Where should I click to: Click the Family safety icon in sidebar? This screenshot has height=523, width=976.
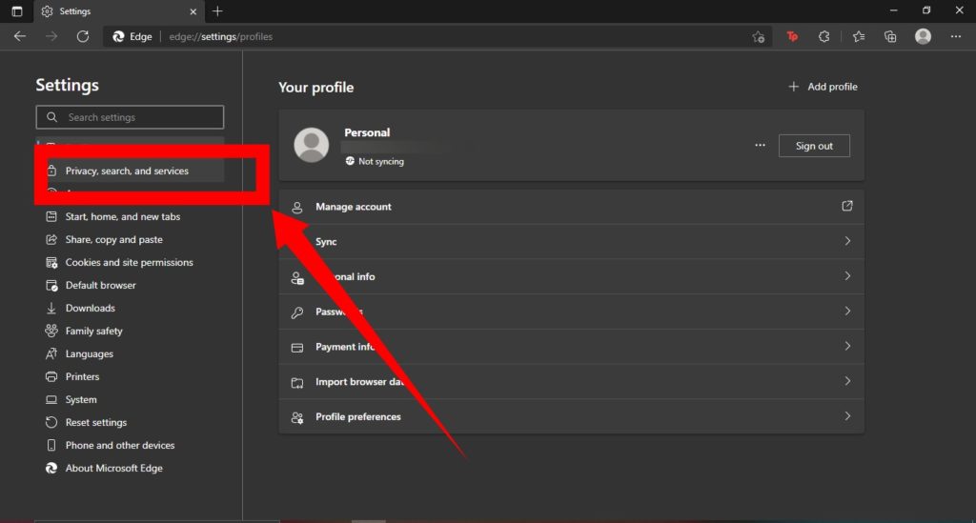click(51, 331)
